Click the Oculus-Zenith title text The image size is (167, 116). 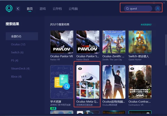pyautogui.click(x=113, y=56)
